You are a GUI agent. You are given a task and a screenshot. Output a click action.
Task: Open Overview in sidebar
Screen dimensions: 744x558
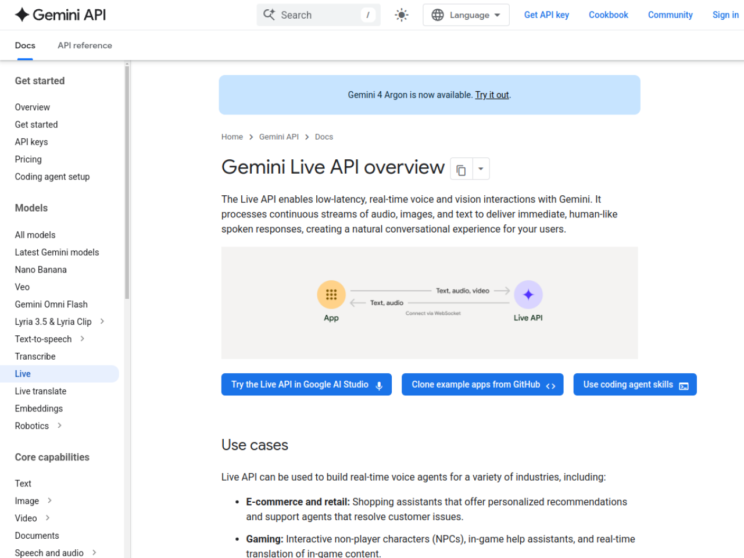click(x=33, y=107)
